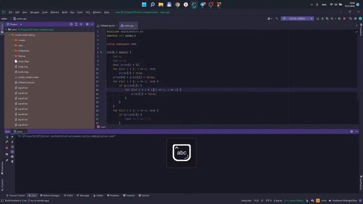Open the Refactor menu
Image resolution: width=363 pixels, height=204 pixels.
pyautogui.click(x=55, y=12)
